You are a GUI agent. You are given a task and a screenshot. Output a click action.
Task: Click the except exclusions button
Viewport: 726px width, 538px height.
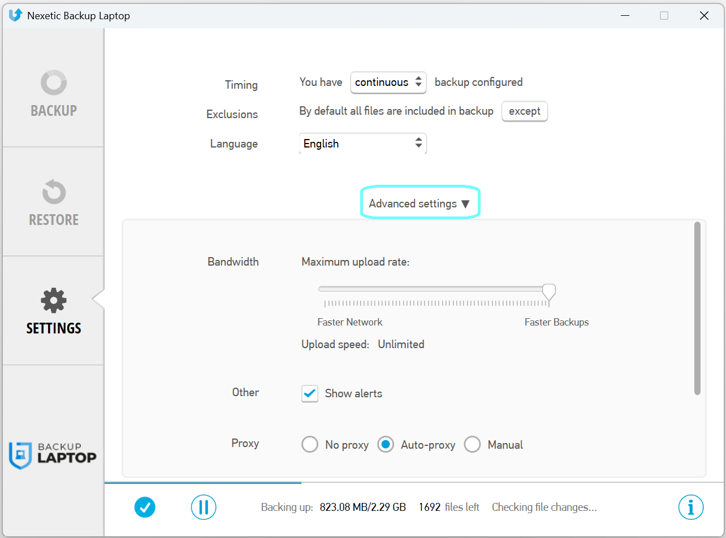(x=525, y=111)
